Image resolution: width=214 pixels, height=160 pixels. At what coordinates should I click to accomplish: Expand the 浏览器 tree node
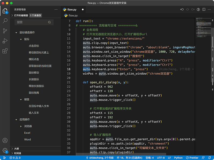click(21, 126)
